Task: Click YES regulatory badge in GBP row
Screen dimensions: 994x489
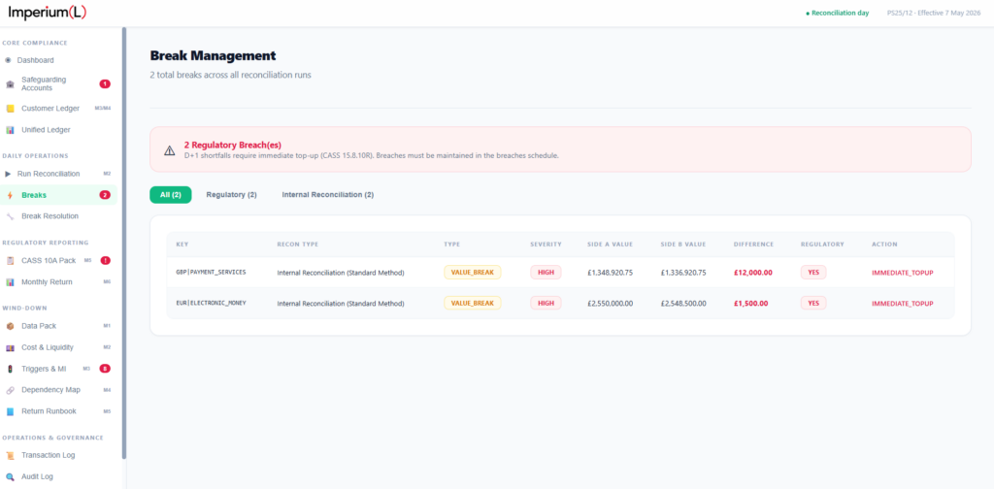Action: coord(813,273)
